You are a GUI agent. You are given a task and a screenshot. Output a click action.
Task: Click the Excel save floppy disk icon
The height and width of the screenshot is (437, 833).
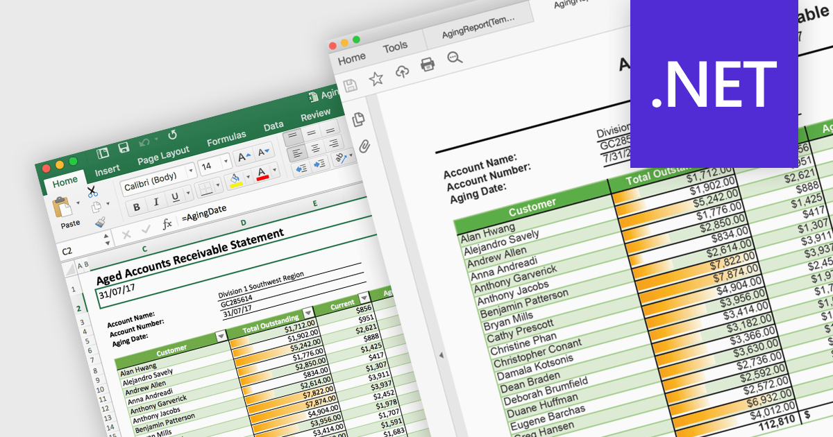point(124,147)
